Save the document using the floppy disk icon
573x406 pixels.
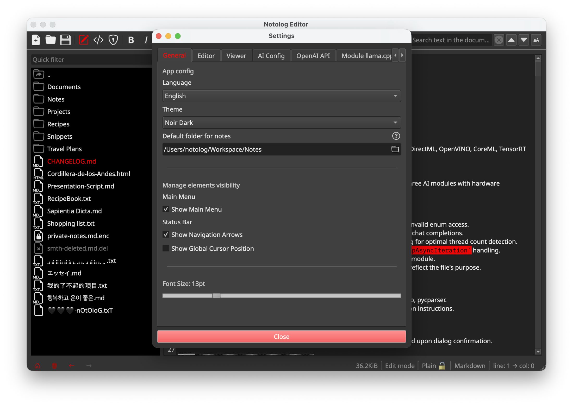click(x=65, y=40)
